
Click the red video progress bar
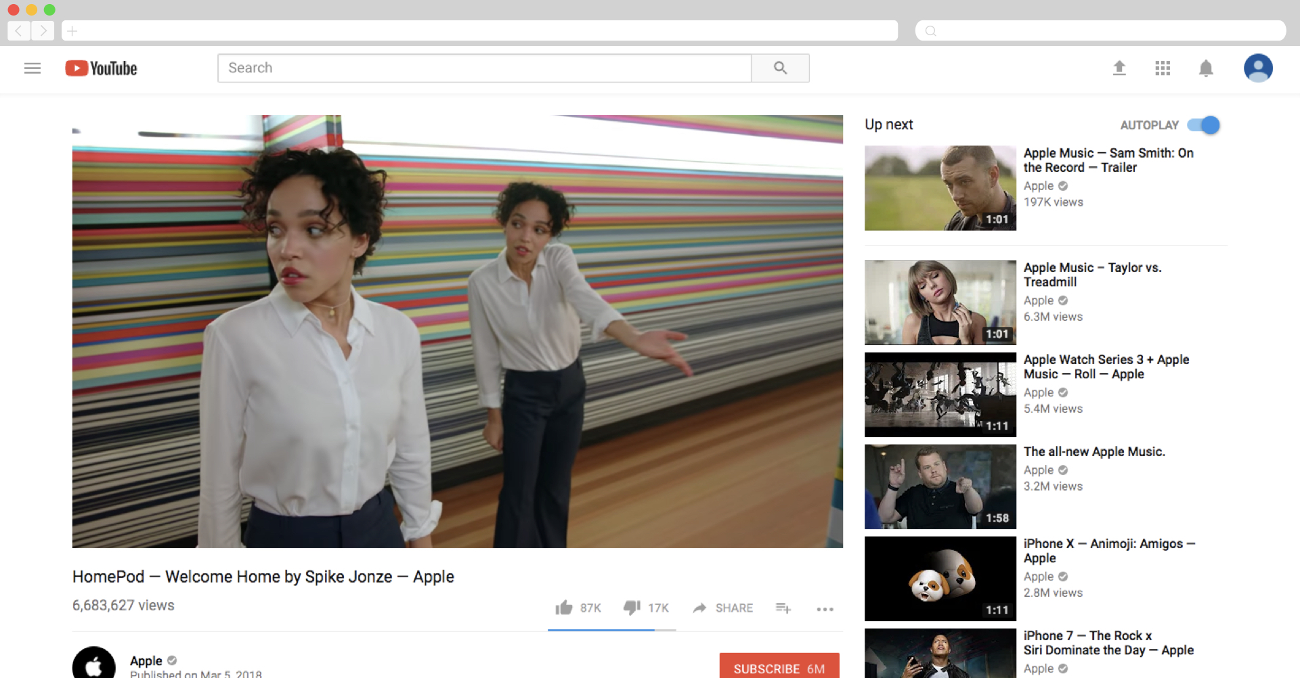pos(600,630)
